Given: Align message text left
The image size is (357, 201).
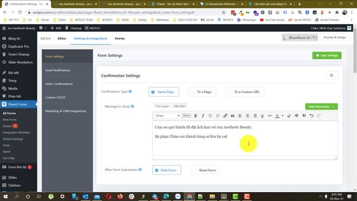Looking at the screenshot, I should 240,116.
